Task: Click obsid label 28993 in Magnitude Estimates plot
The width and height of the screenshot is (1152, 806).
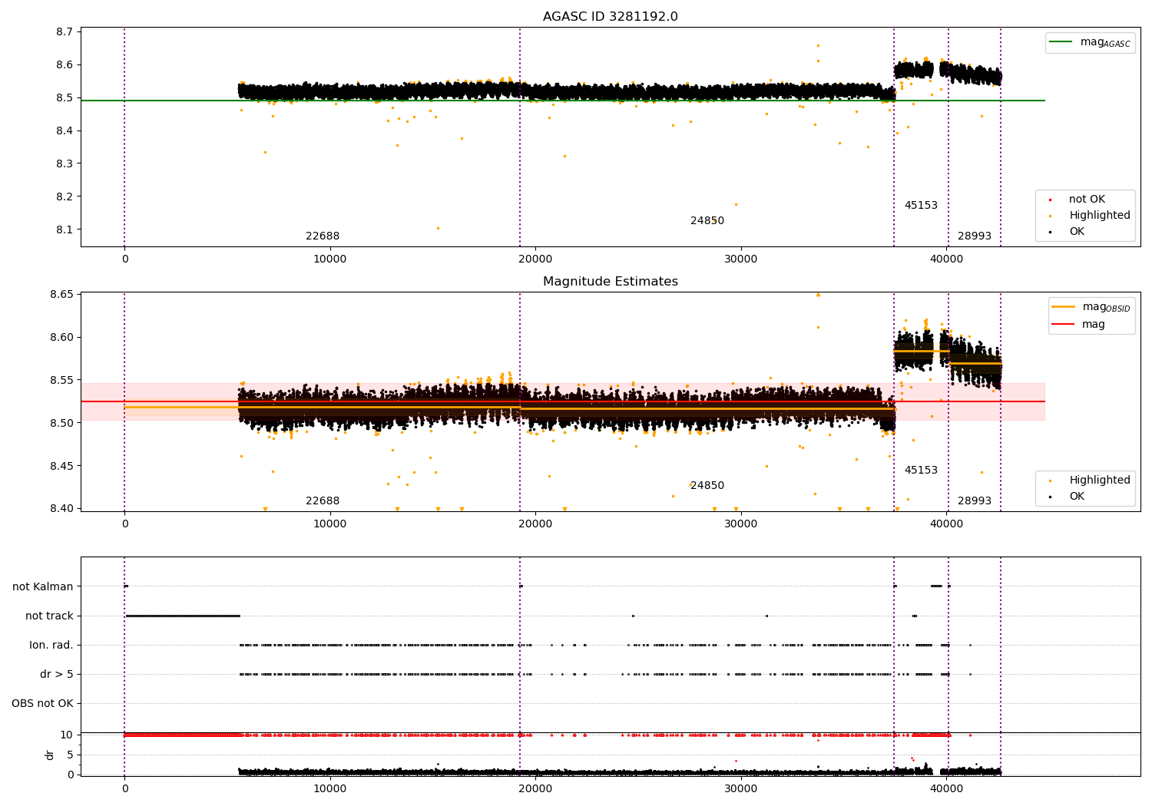Action: (975, 501)
